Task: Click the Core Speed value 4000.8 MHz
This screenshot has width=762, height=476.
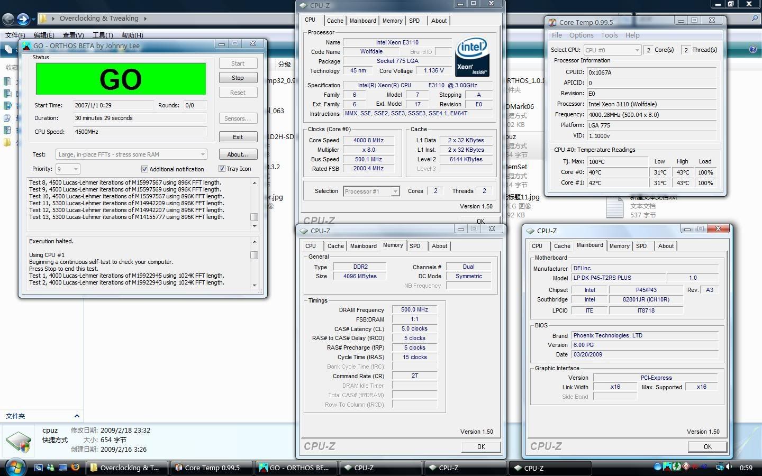Action: [x=369, y=141]
